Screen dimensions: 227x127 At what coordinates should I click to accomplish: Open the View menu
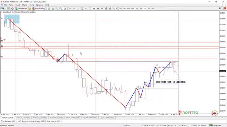tap(11, 5)
